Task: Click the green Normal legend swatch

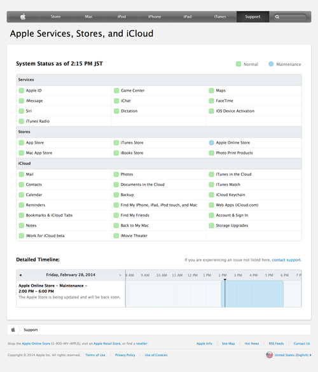Action: tap(238, 64)
